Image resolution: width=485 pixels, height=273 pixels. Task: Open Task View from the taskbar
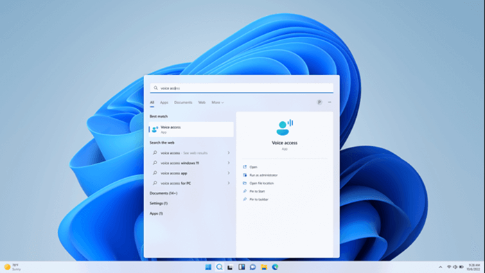tap(231, 267)
